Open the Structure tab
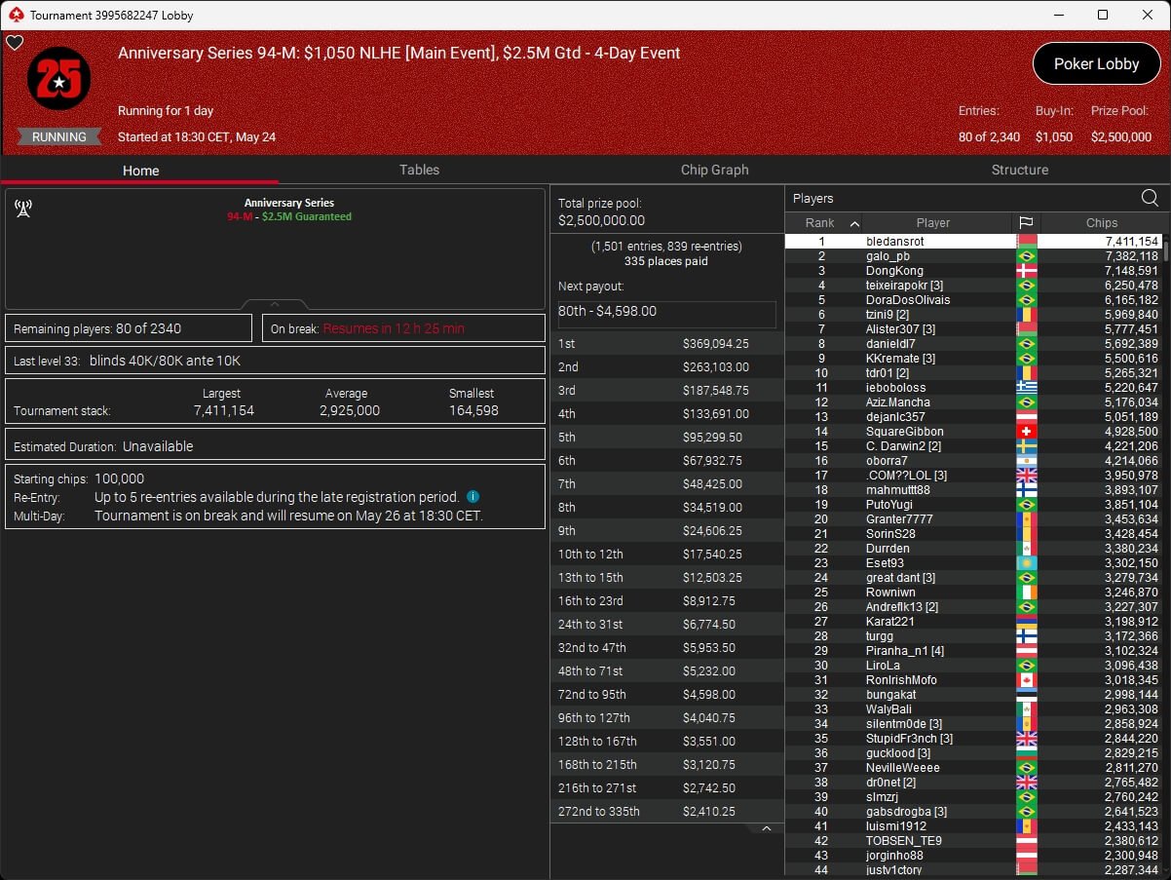 point(1020,170)
